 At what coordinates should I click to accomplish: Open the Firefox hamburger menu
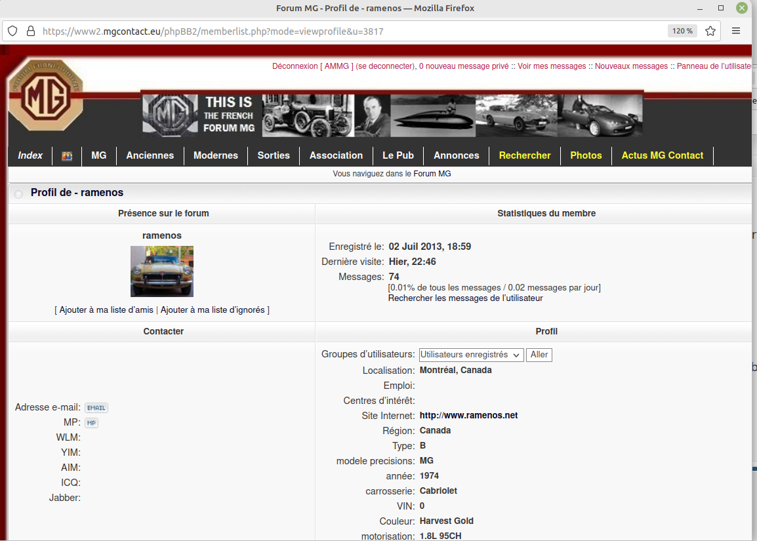pos(736,31)
